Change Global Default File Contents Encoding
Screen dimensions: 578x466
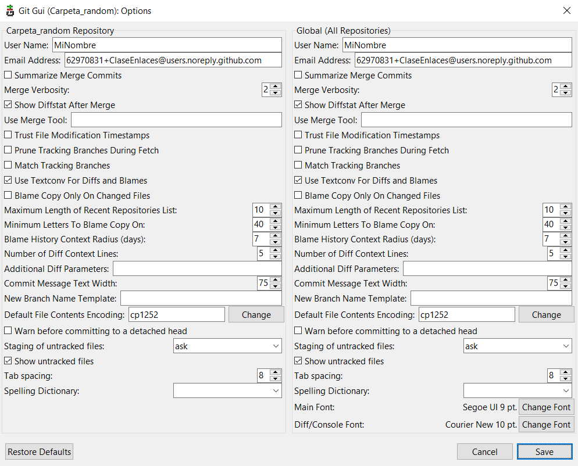546,314
